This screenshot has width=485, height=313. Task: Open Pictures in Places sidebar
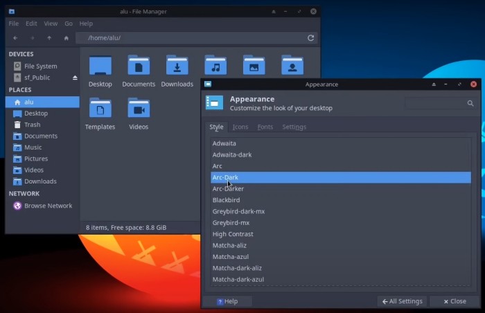coord(42,159)
